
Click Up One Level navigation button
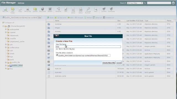[61, 18]
